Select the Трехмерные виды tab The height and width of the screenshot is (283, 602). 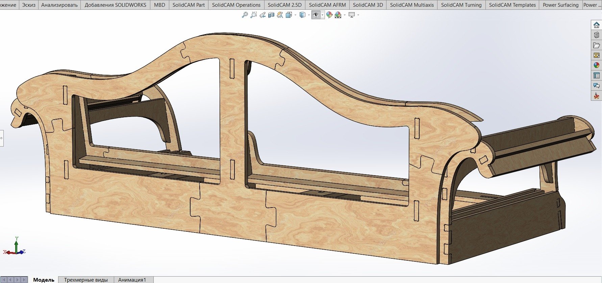[86, 280]
